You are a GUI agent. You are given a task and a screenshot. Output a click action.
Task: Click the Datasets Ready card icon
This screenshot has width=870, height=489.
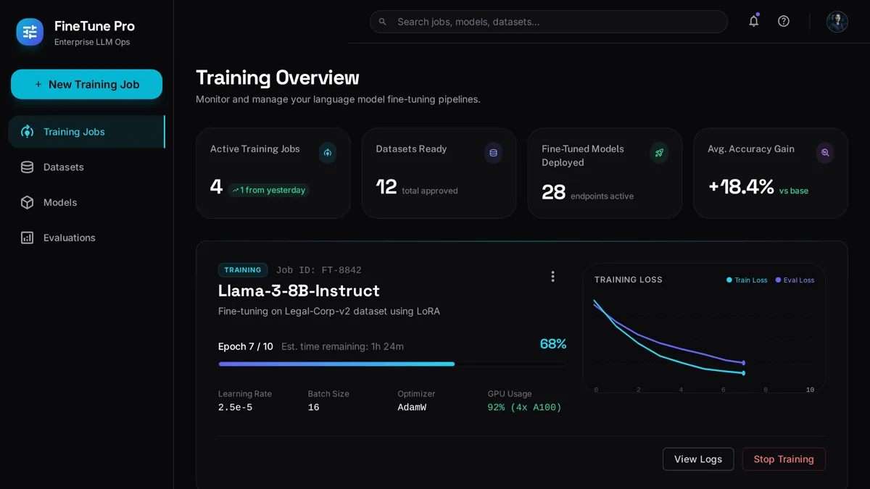click(493, 153)
